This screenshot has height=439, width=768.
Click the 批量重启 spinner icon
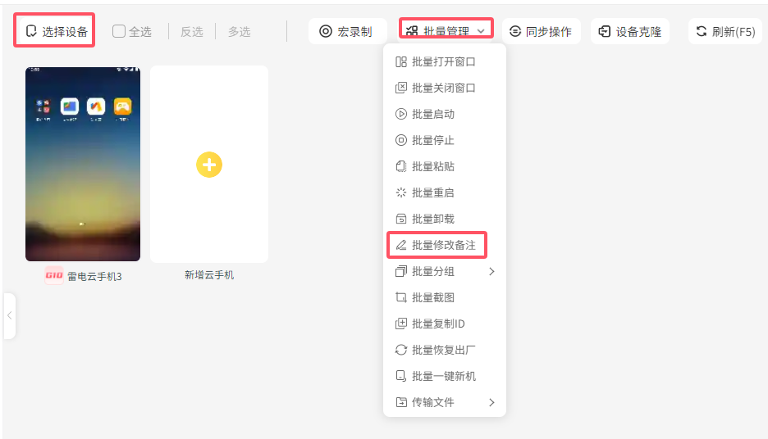point(401,192)
